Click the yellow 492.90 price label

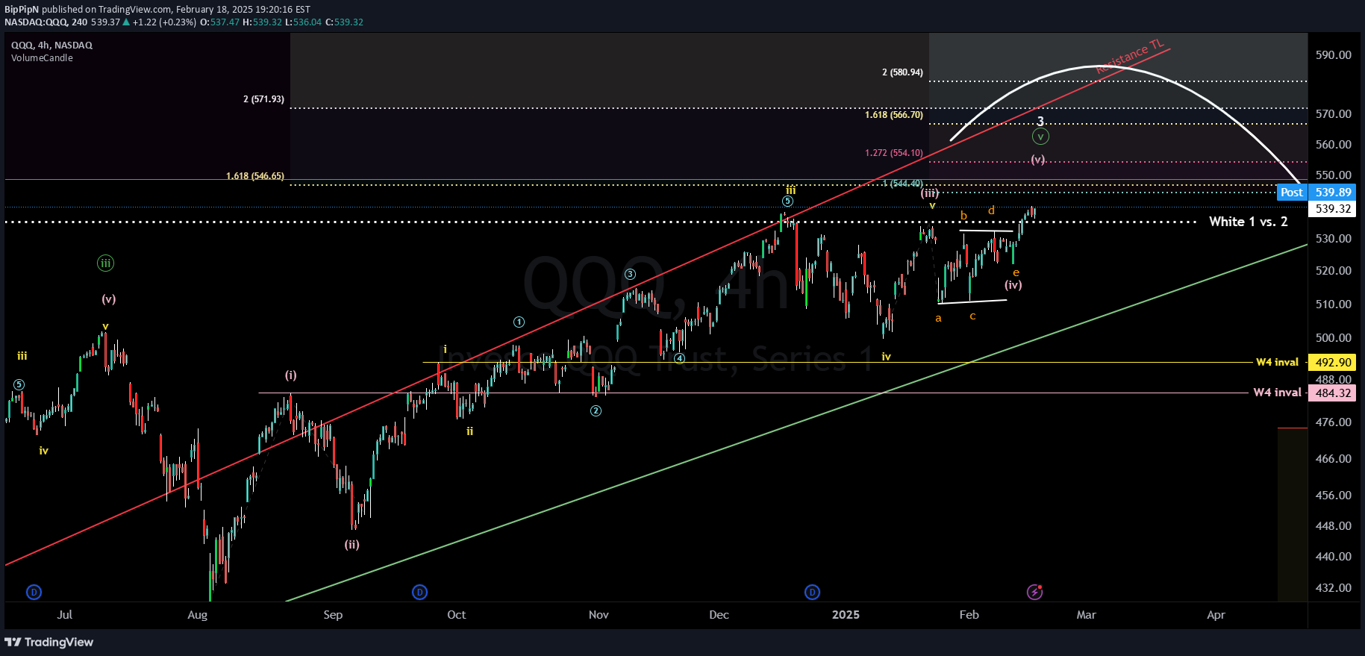(x=1333, y=363)
